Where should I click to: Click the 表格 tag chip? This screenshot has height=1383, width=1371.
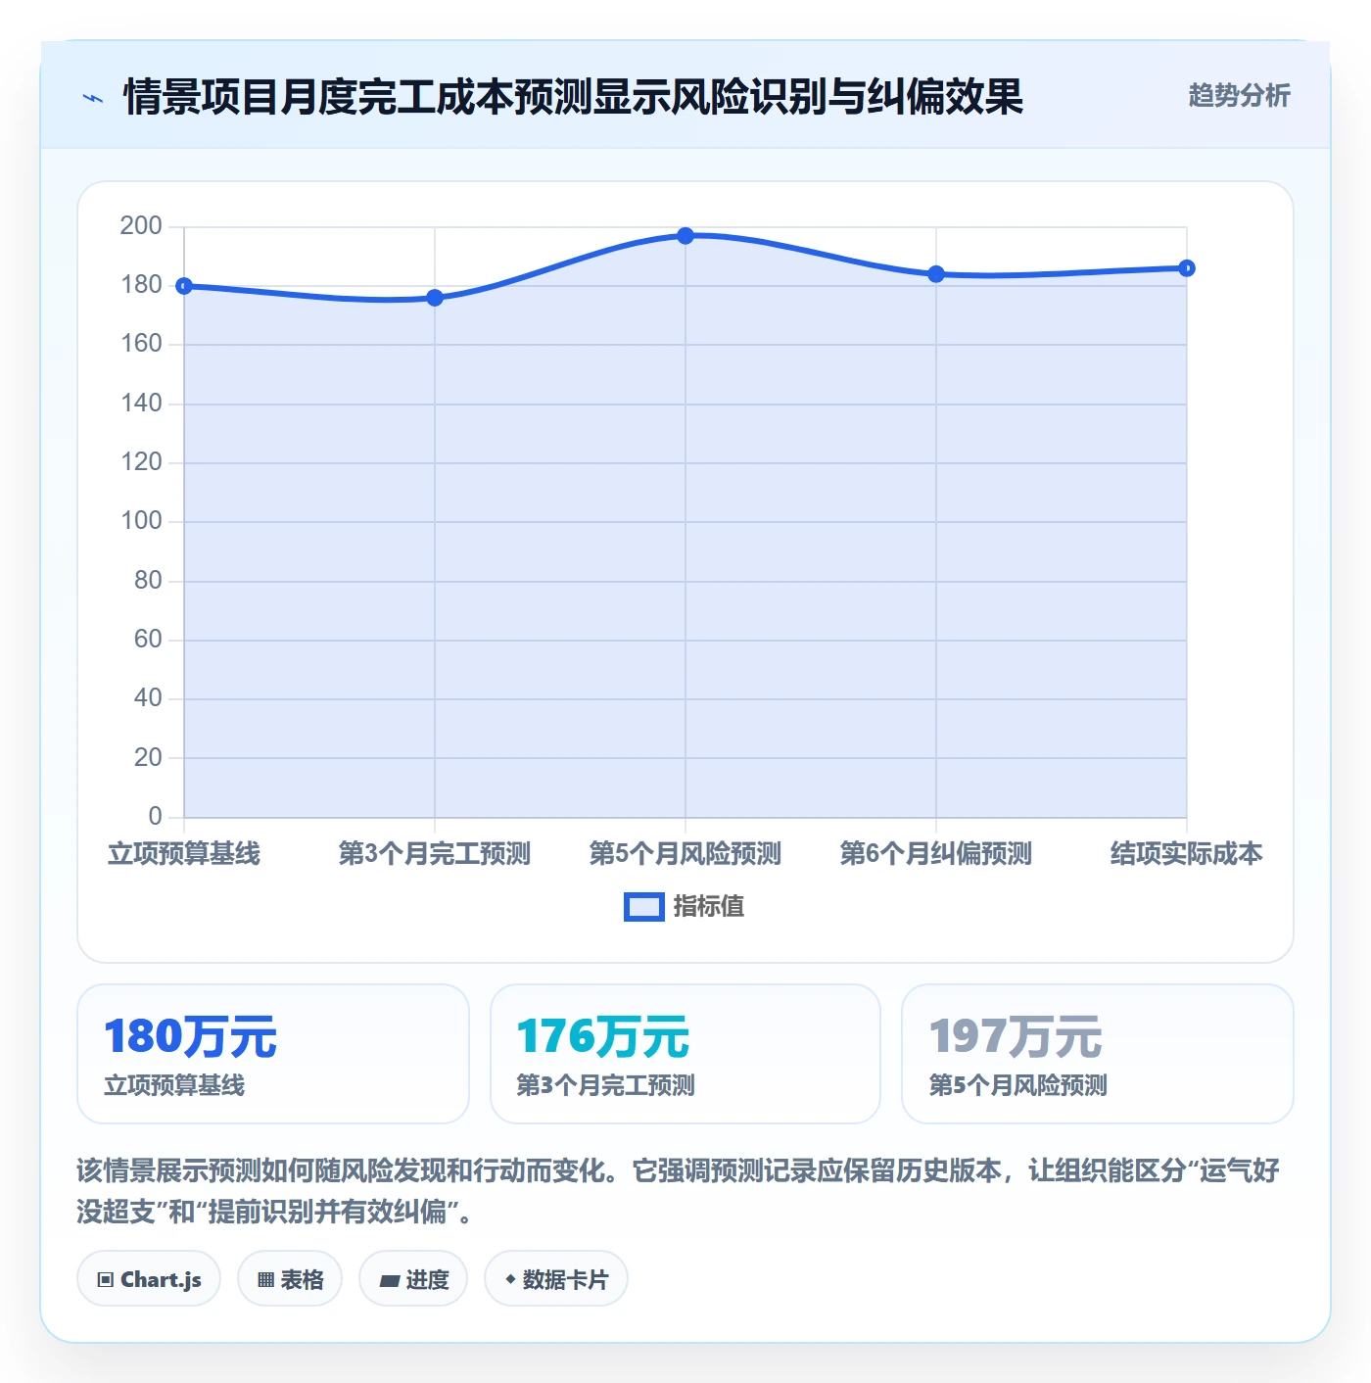coord(290,1278)
